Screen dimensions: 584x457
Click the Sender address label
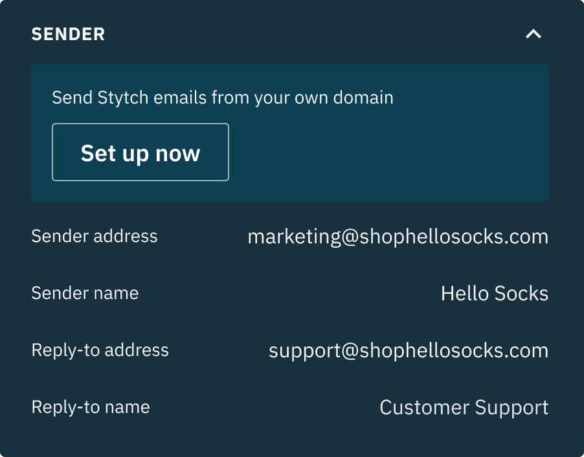click(95, 236)
